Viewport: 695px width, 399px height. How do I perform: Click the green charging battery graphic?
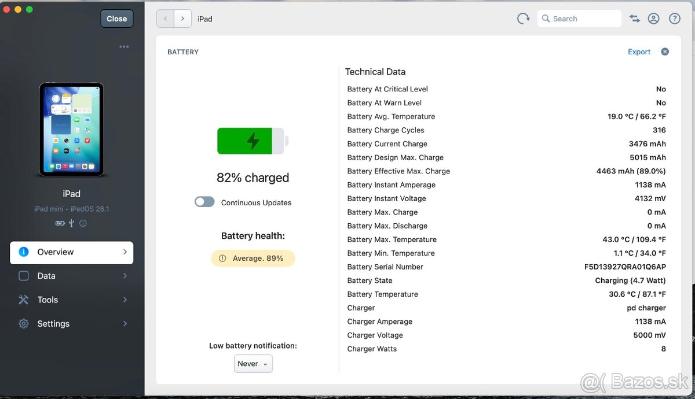(x=253, y=141)
